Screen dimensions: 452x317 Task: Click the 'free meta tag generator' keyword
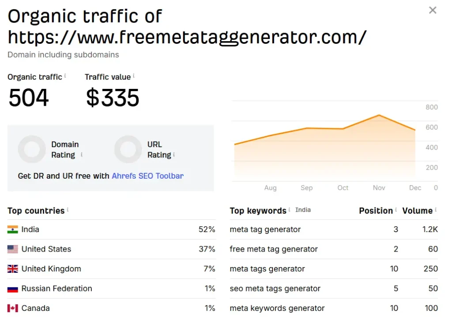click(274, 249)
